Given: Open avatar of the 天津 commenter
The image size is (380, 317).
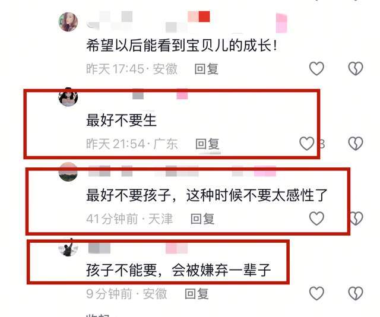Looking at the screenshot, I should pos(68,172).
